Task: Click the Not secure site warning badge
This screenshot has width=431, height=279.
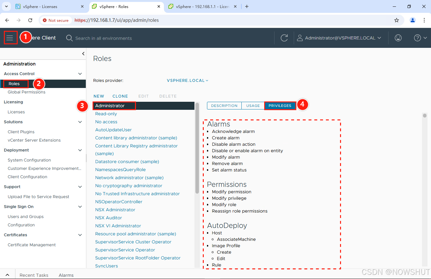Action: point(56,20)
